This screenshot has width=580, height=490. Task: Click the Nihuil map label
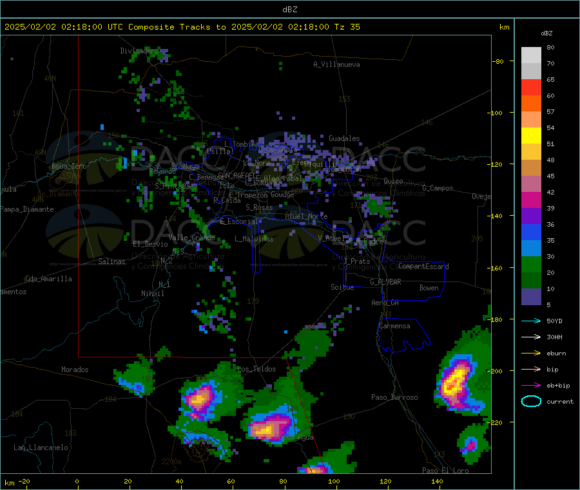[153, 294]
